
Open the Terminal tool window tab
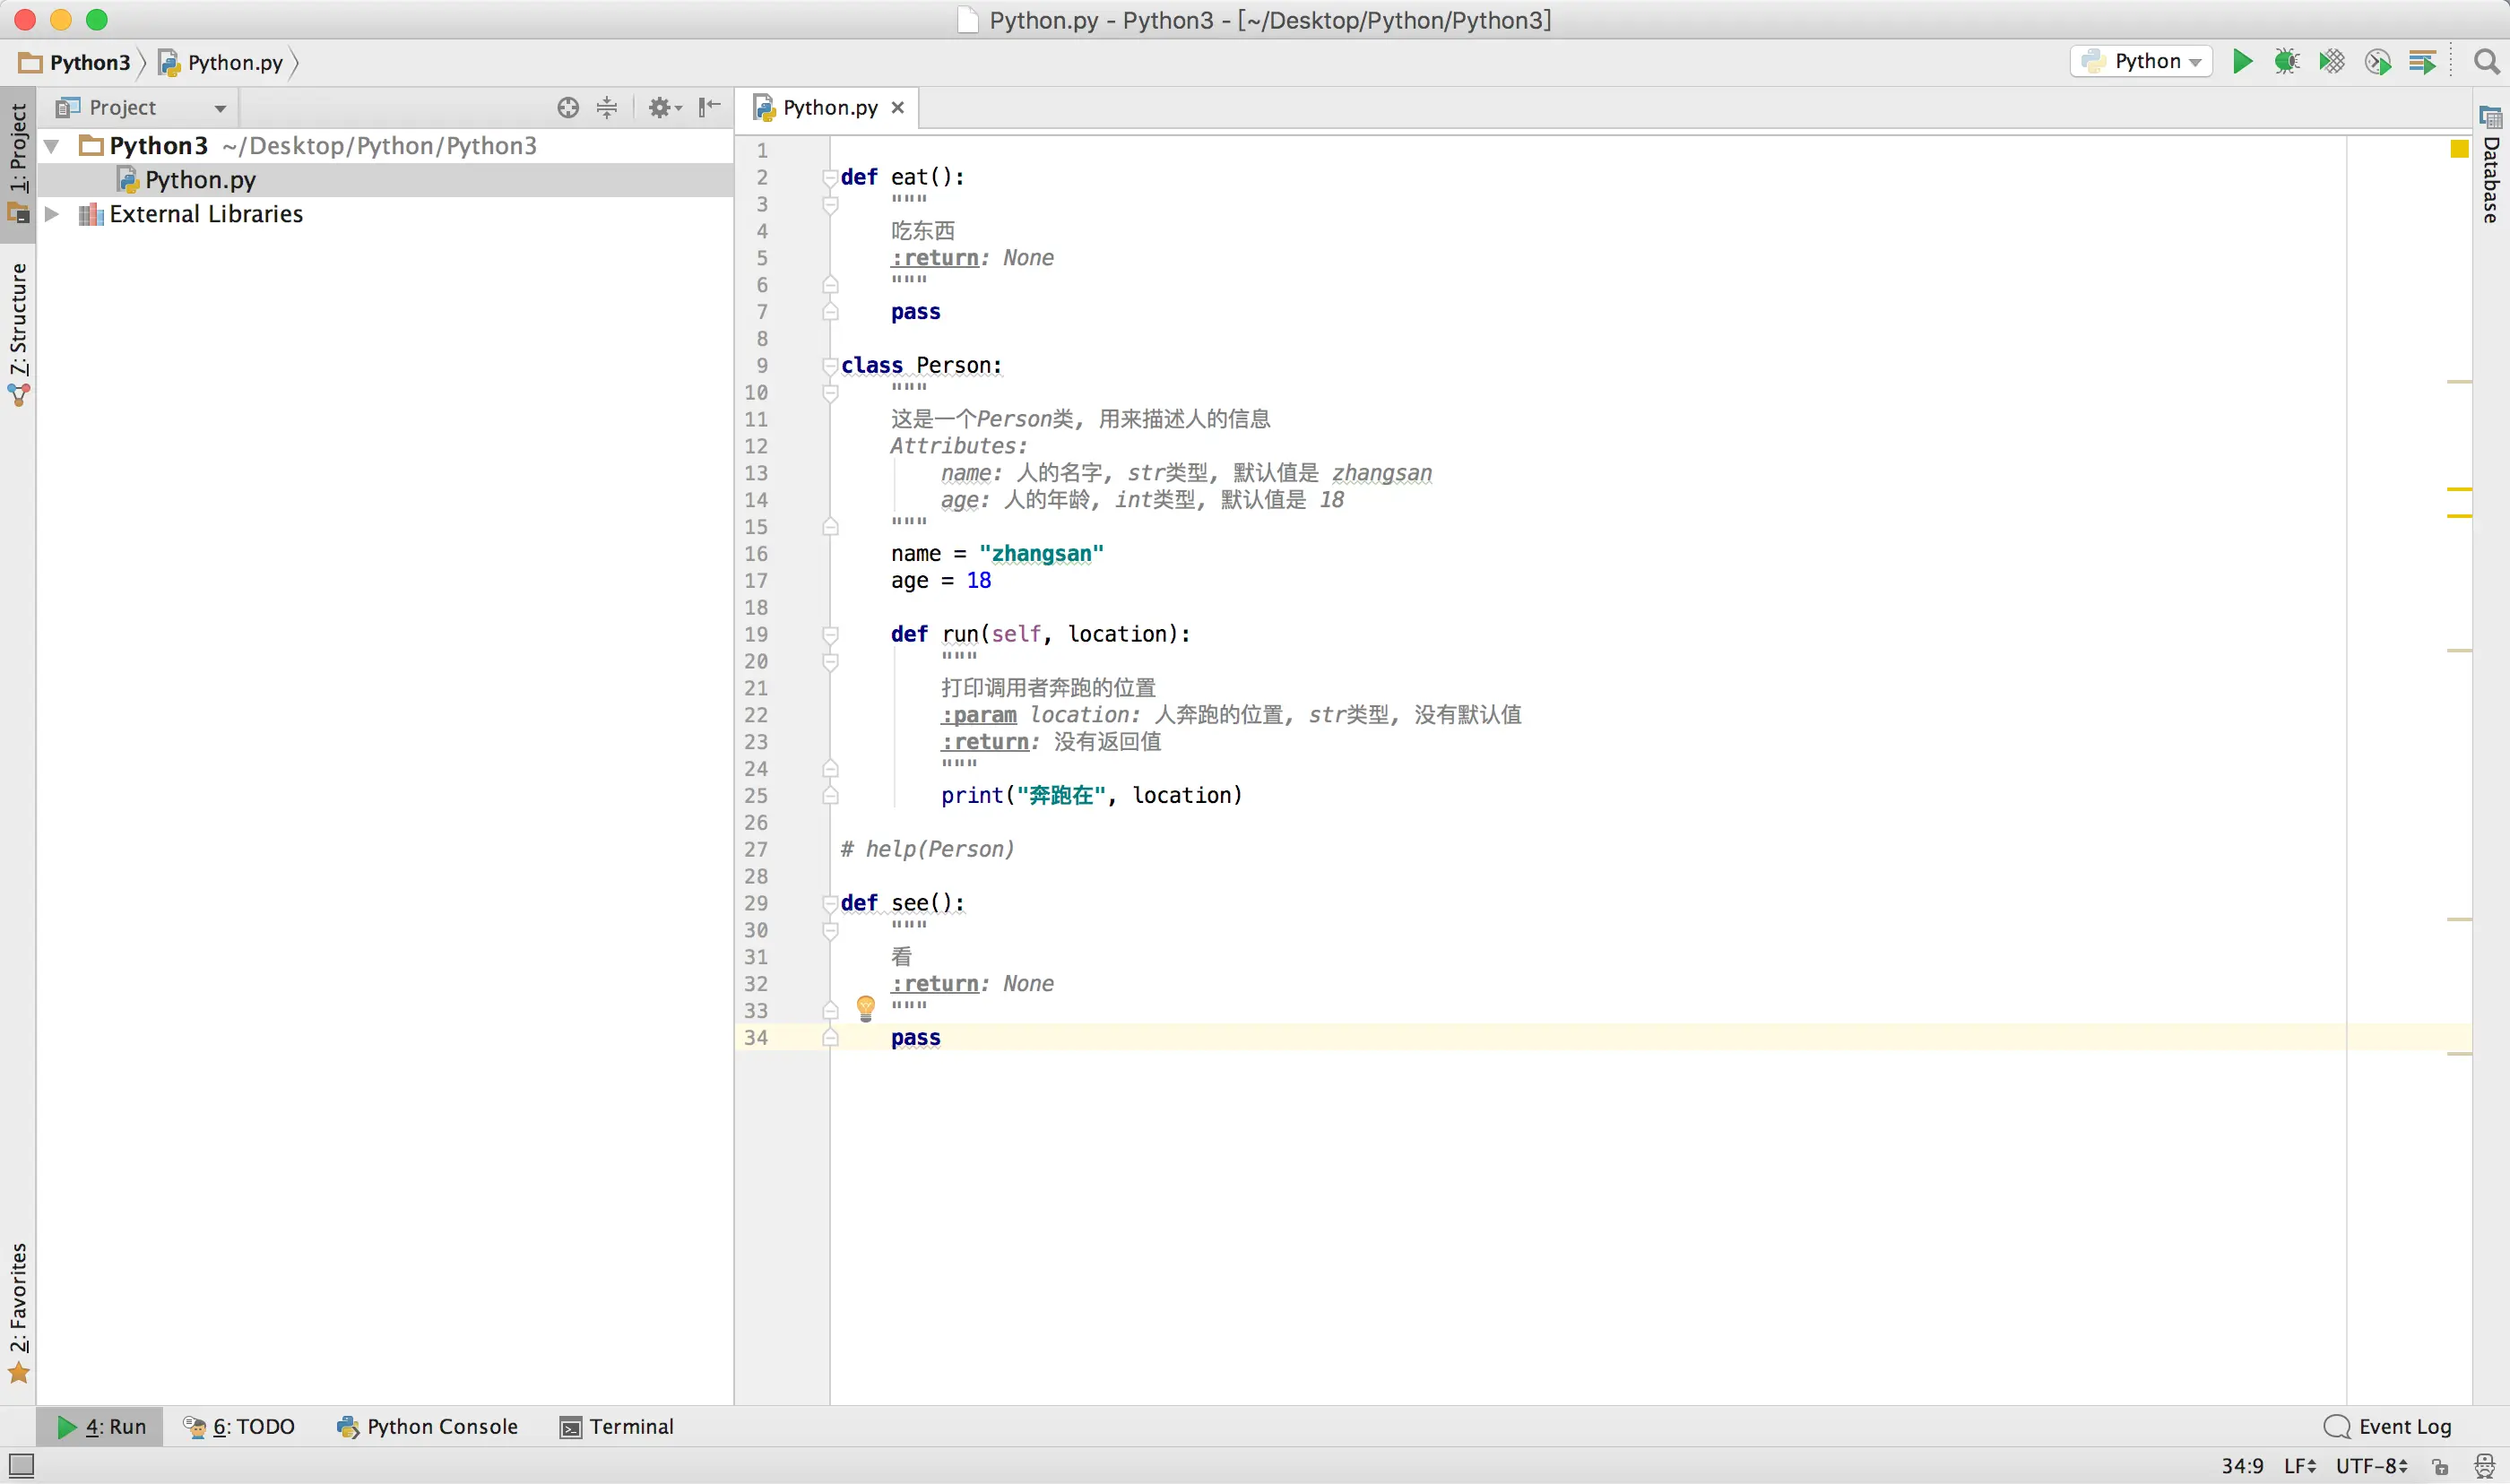pos(617,1427)
